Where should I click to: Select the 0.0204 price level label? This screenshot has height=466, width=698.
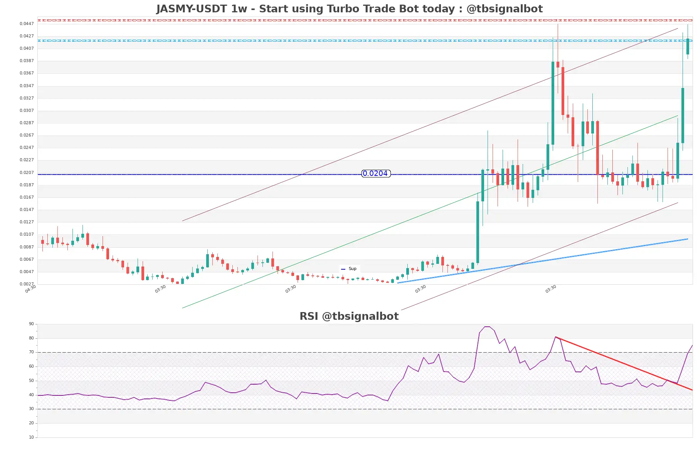[376, 174]
